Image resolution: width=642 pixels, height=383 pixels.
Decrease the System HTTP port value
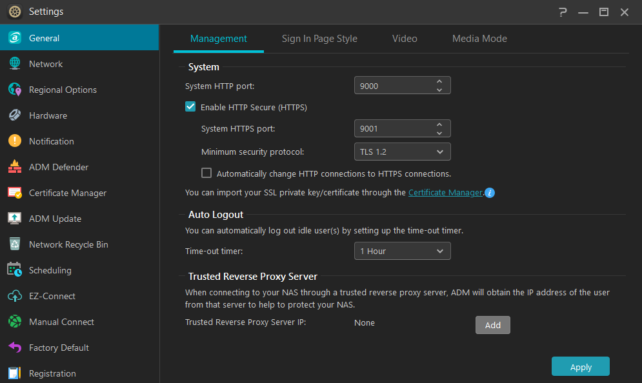(x=439, y=90)
